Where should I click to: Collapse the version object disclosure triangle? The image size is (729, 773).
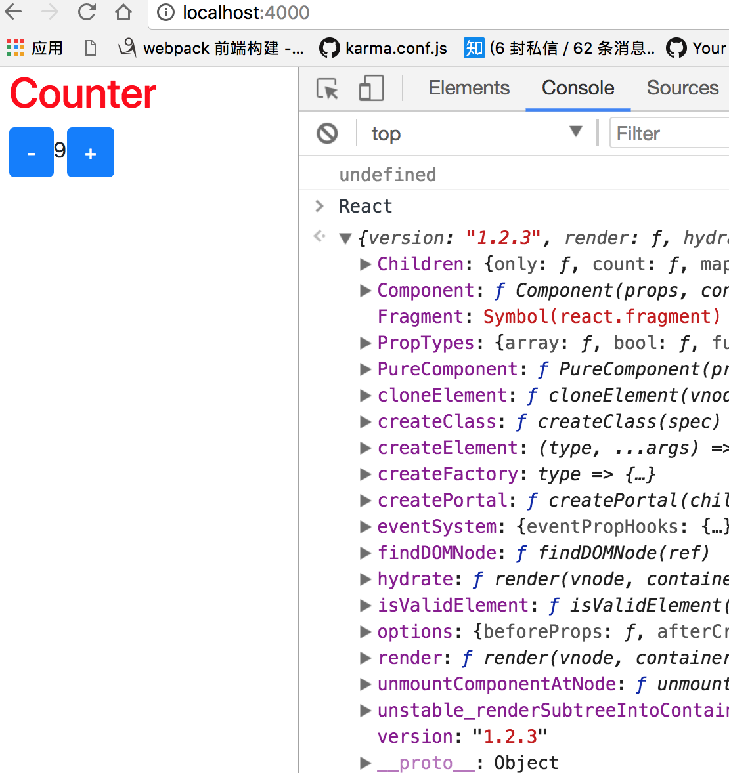345,238
